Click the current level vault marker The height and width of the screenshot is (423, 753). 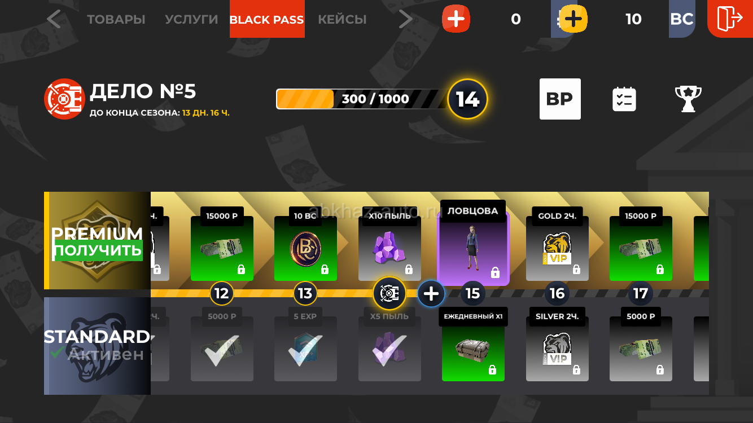click(389, 293)
